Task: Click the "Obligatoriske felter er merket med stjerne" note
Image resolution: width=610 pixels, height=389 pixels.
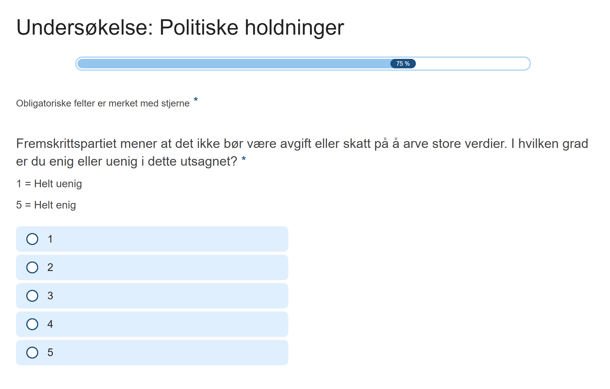Action: [x=103, y=104]
